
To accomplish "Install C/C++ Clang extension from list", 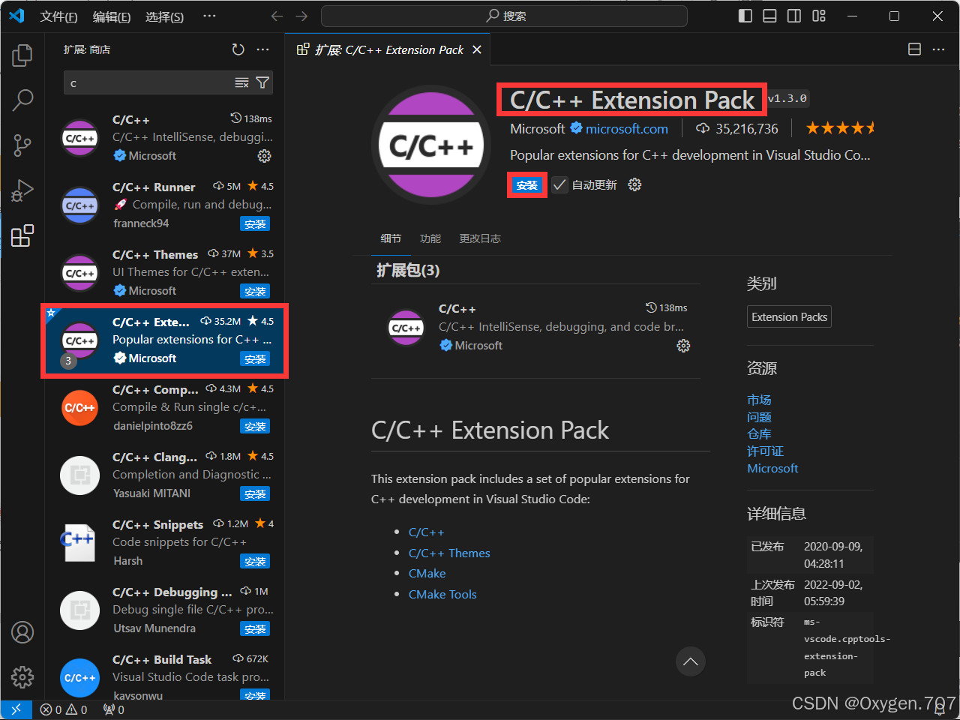I will [255, 493].
